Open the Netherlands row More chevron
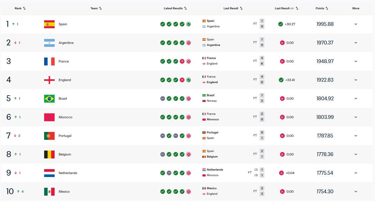This screenshot has height=202, width=375. (x=356, y=173)
